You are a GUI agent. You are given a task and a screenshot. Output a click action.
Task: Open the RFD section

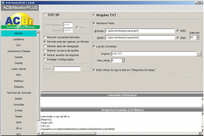[19, 75]
